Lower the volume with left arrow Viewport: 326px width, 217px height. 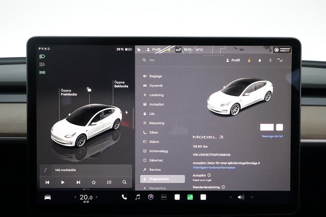tap(230, 197)
